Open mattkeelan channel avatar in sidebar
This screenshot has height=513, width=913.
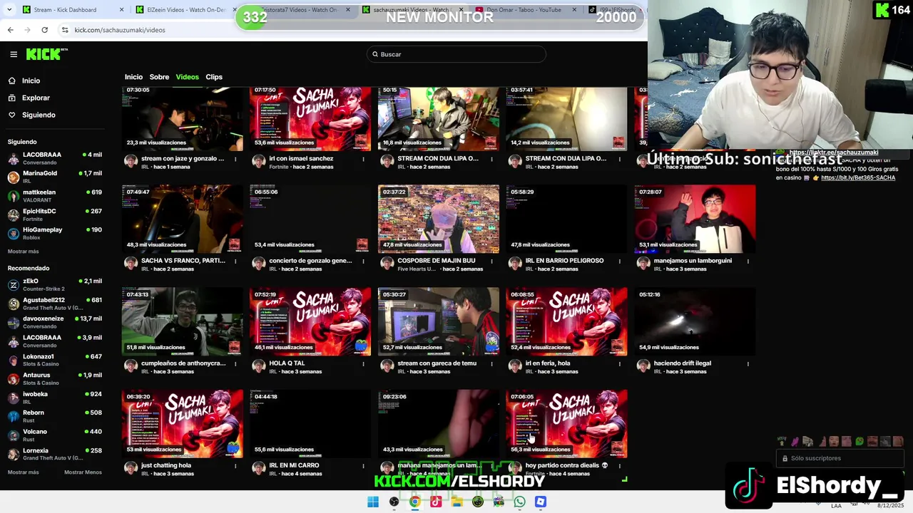click(x=14, y=196)
